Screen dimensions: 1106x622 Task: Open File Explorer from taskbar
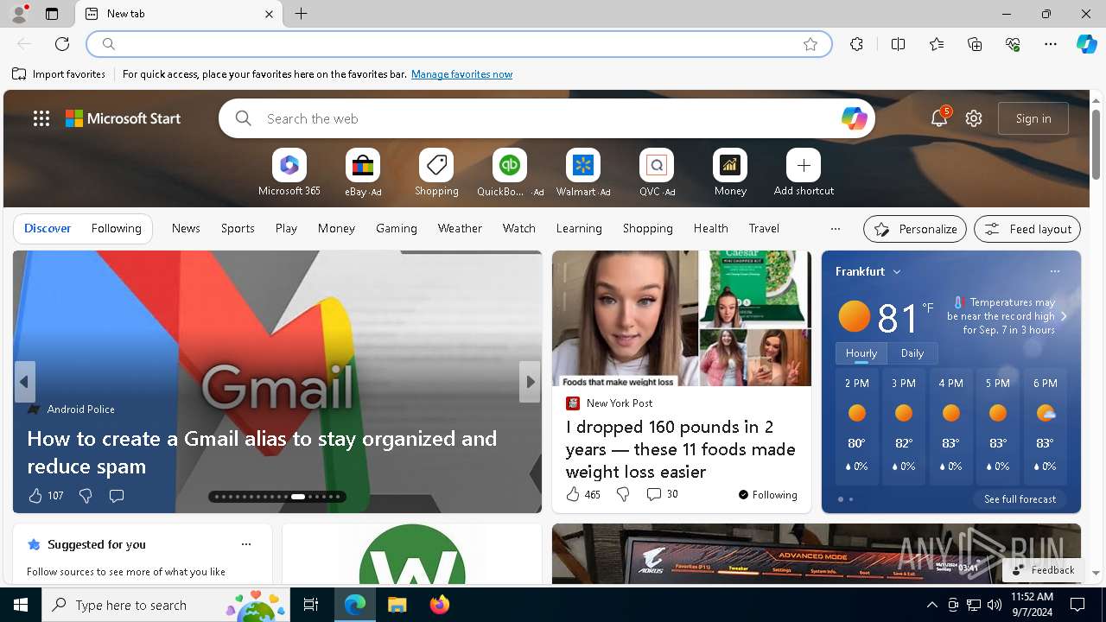[397, 605]
